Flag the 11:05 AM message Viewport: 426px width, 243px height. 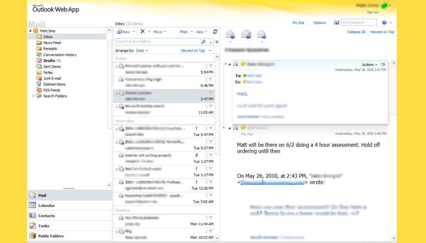211,106
